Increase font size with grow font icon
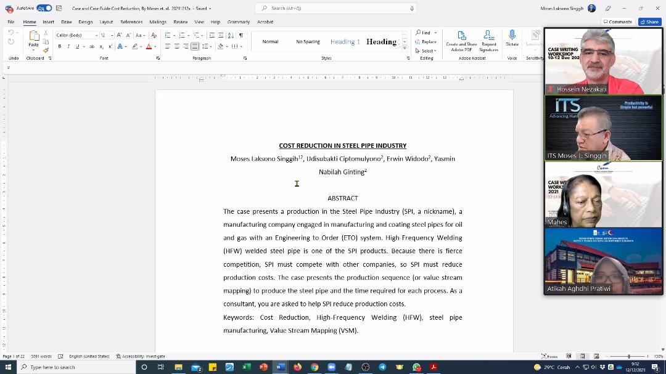This screenshot has height=374, width=666. pyautogui.click(x=120, y=35)
